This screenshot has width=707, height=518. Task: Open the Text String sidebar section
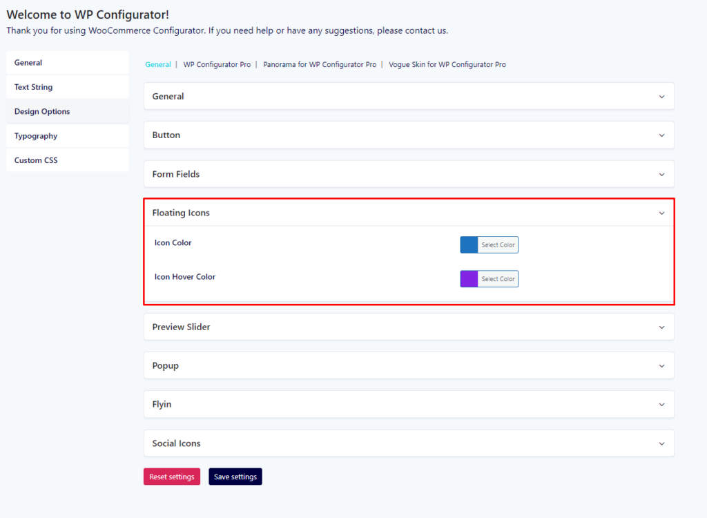[x=68, y=87]
